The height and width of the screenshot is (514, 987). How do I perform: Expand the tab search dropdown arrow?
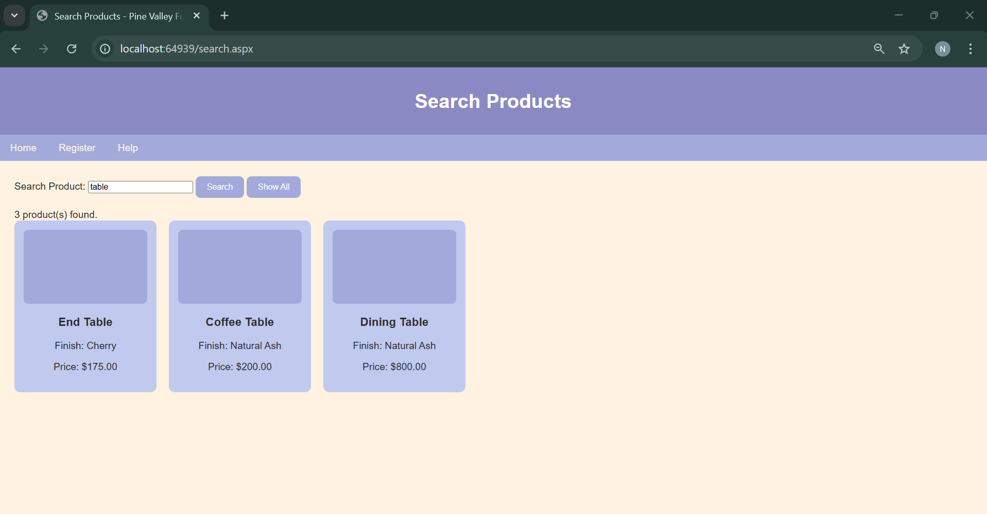14,15
